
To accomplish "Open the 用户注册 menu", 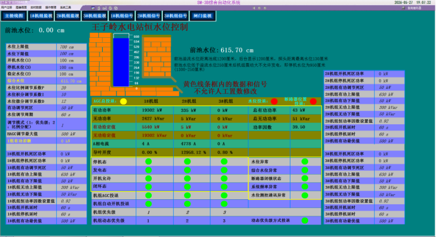I will point(6,8).
